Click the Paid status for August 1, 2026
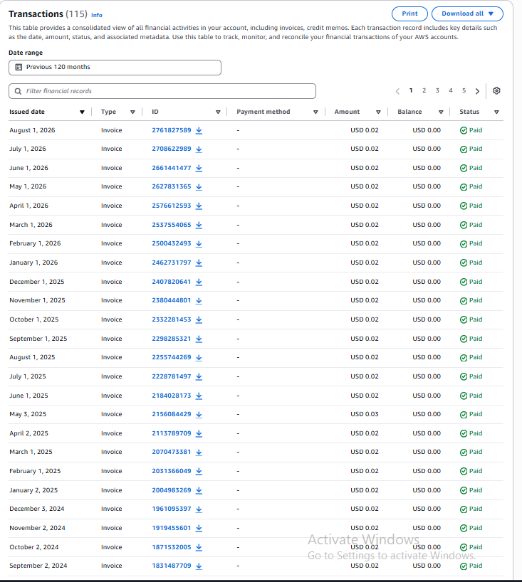The width and height of the screenshot is (522, 582). (x=471, y=130)
